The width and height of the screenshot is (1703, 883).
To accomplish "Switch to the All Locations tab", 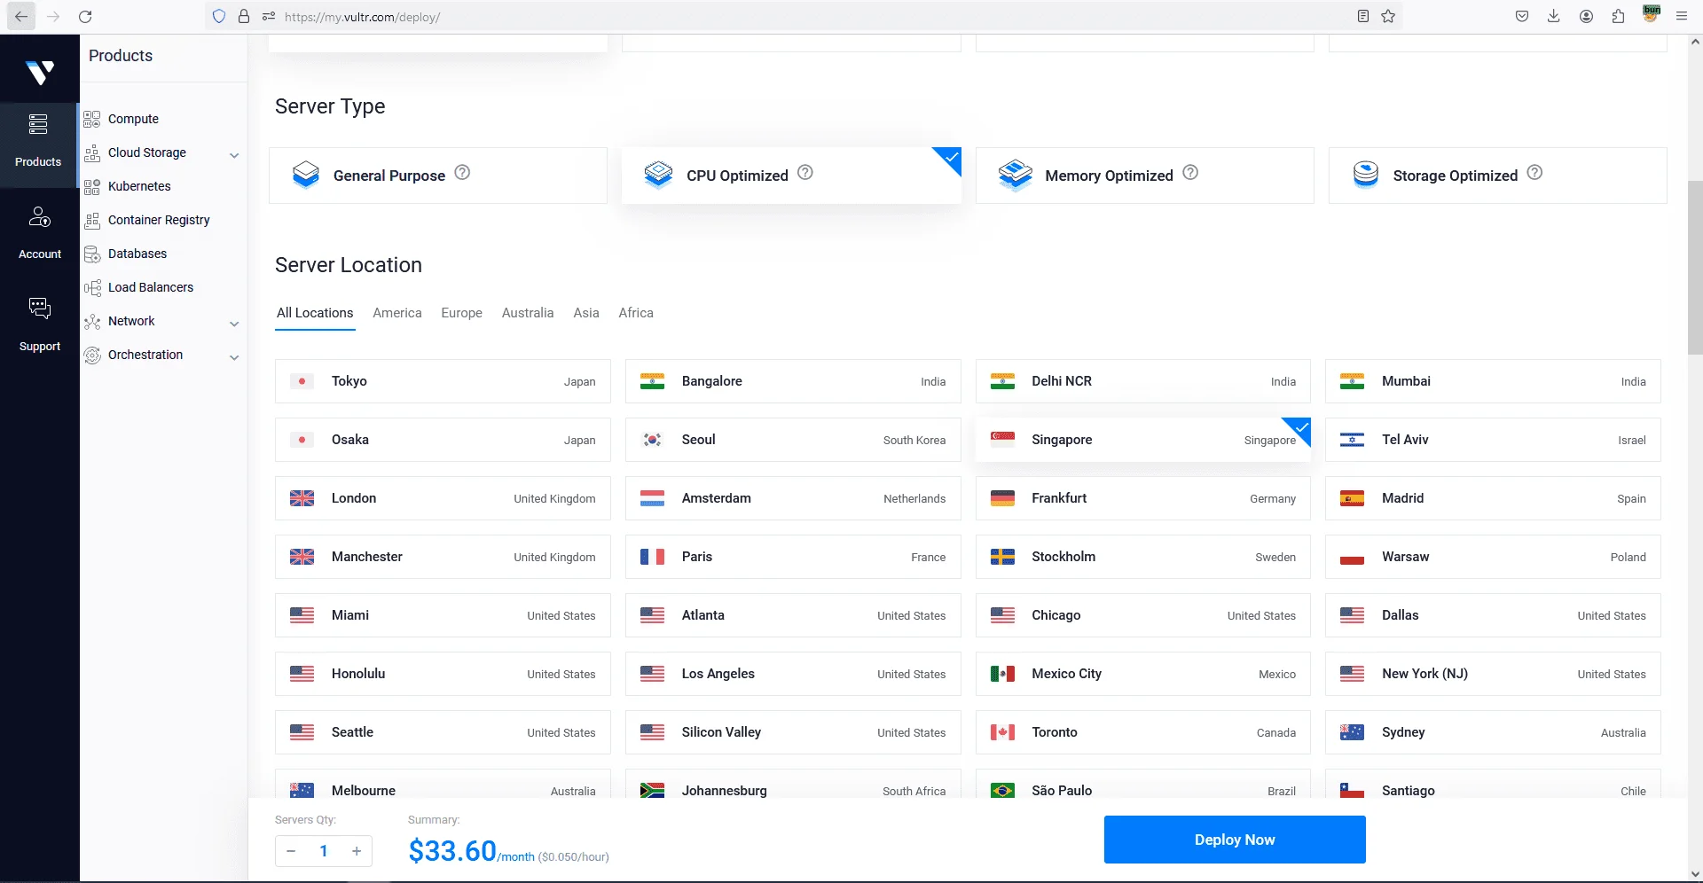I will point(315,313).
